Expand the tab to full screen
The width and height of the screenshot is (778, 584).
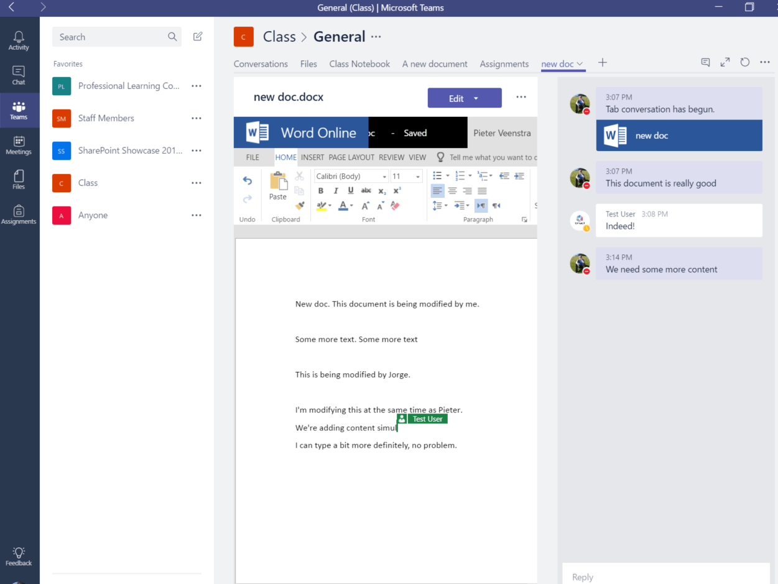[725, 62]
